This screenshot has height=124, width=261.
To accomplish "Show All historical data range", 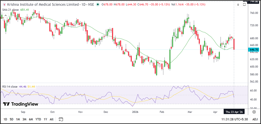I will pos(51,119).
